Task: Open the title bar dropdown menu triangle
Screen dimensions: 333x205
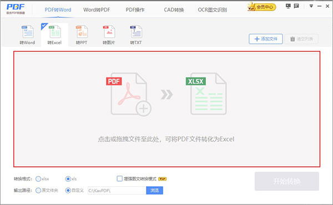Action: point(311,6)
